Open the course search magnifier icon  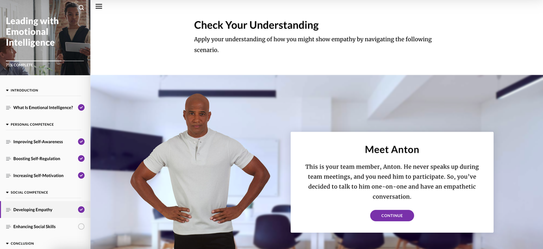click(82, 8)
